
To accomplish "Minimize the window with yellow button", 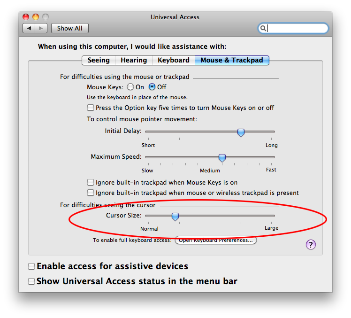I will pyautogui.click(x=36, y=17).
